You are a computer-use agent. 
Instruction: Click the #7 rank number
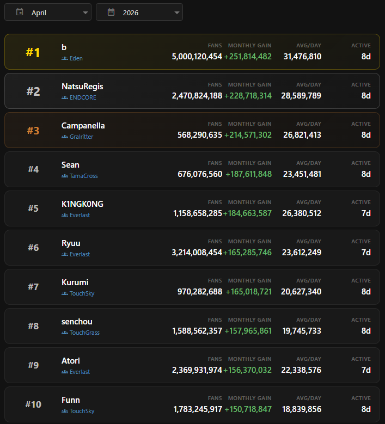point(33,287)
